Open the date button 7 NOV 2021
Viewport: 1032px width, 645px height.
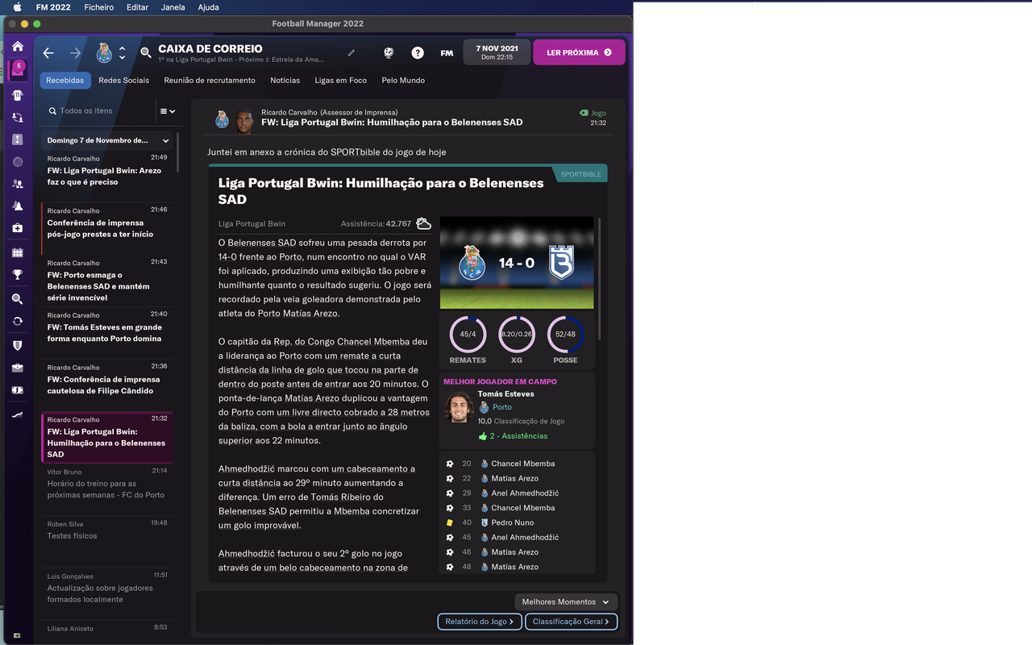497,52
